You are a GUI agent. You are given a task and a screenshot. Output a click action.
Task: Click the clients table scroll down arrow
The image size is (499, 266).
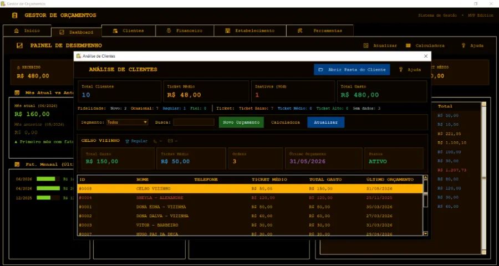coord(426,233)
